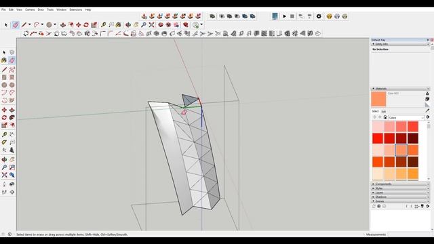Switch to Select tab in Materials
Image resolution: width=434 pixels, height=244 pixels.
tap(375, 111)
